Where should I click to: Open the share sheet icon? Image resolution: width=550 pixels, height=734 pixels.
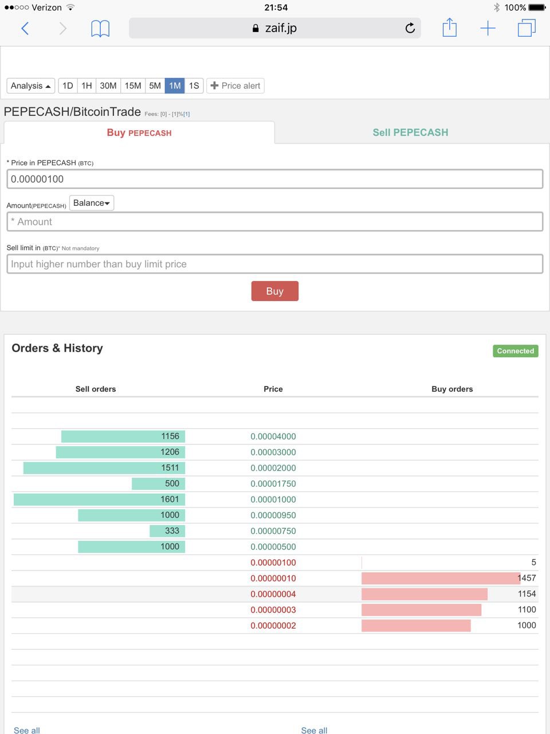tap(450, 28)
